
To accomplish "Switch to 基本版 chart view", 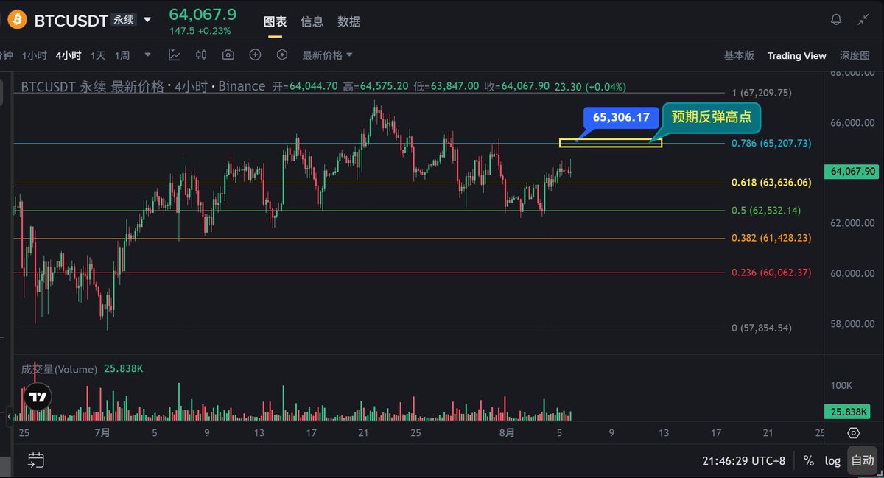I will (x=739, y=55).
